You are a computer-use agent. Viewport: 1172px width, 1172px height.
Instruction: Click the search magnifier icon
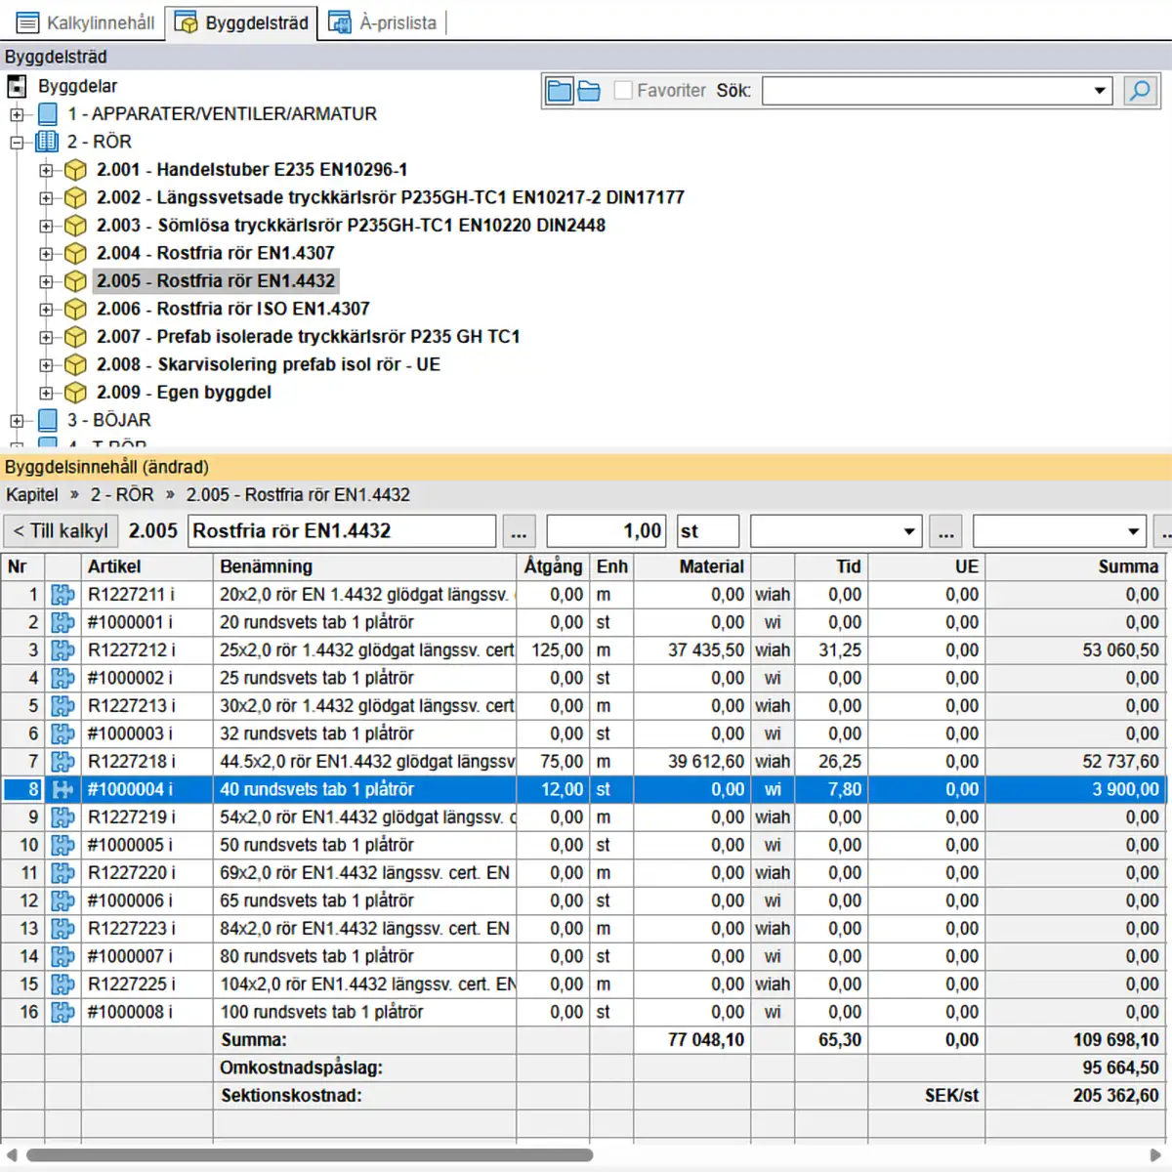click(1140, 91)
